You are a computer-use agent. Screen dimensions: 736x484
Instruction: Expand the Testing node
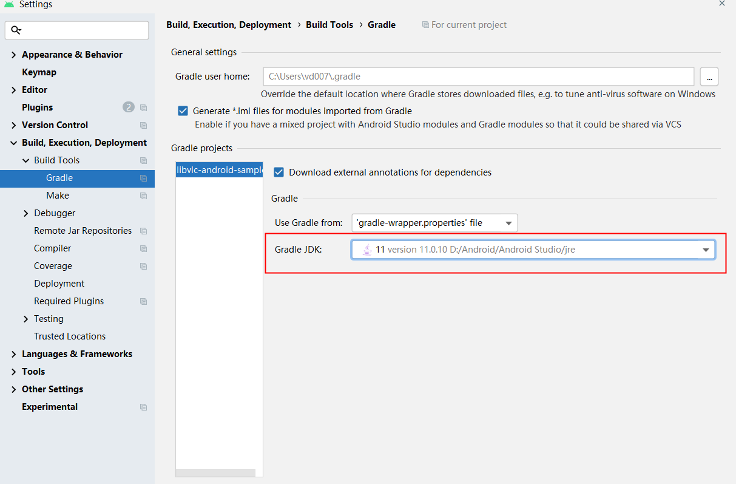pyautogui.click(x=25, y=319)
